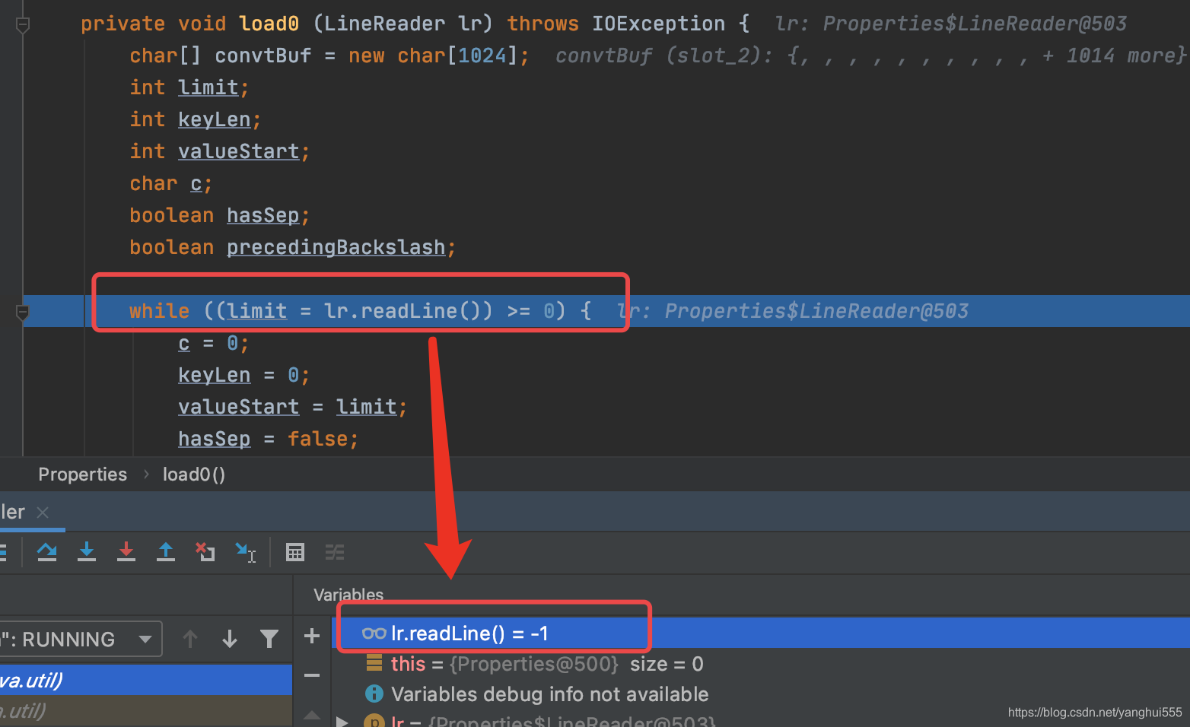
Task: Click the Drop Frame icon
Action: point(205,552)
